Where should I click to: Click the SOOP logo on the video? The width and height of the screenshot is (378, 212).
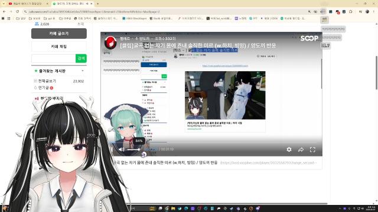point(309,38)
